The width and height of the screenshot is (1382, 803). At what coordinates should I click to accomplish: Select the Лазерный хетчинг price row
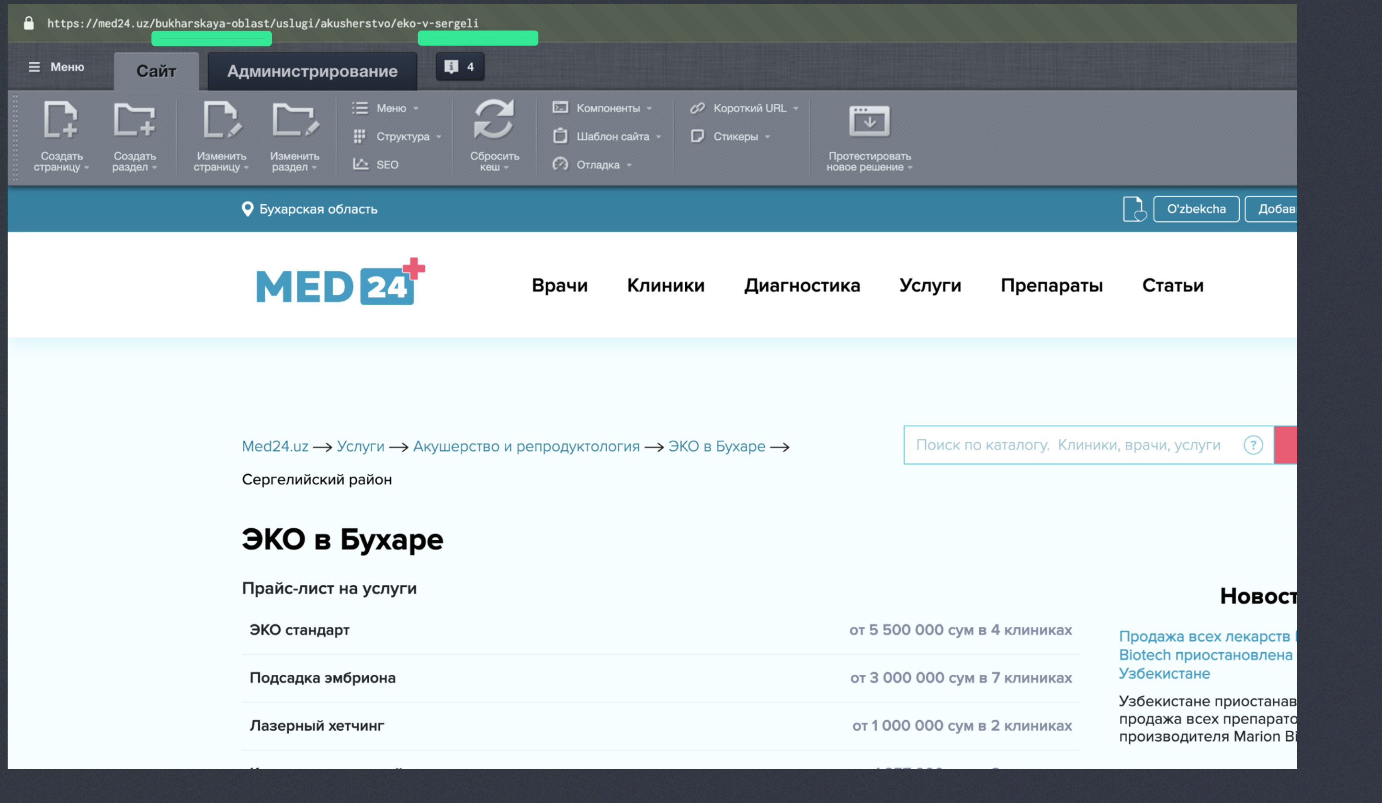point(660,725)
